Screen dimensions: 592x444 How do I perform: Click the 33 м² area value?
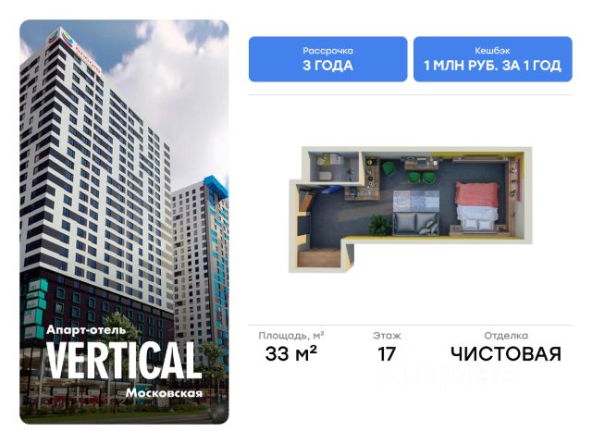click(x=291, y=354)
